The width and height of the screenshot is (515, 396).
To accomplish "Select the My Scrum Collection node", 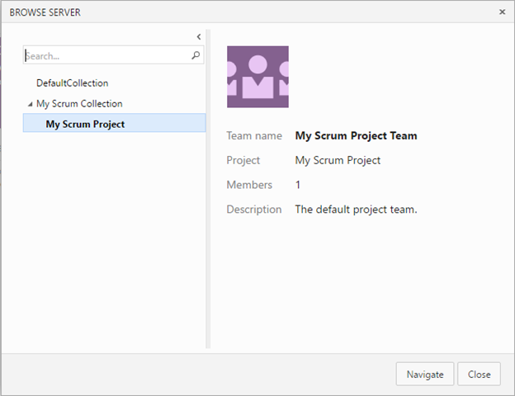I will [79, 104].
